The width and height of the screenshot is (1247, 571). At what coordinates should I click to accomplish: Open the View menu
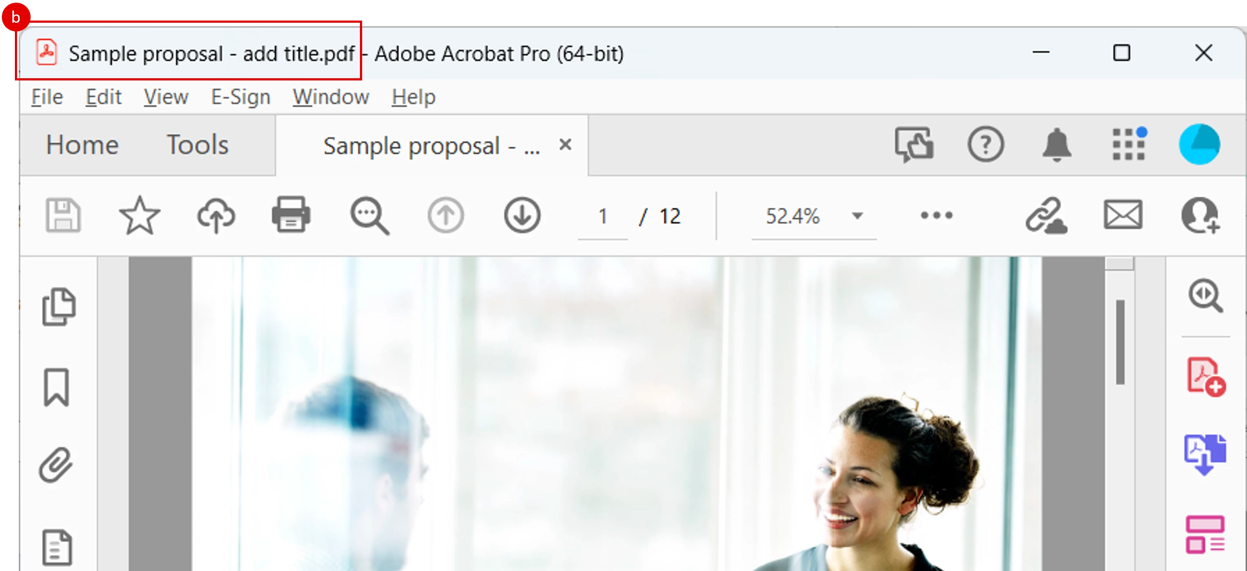166,97
